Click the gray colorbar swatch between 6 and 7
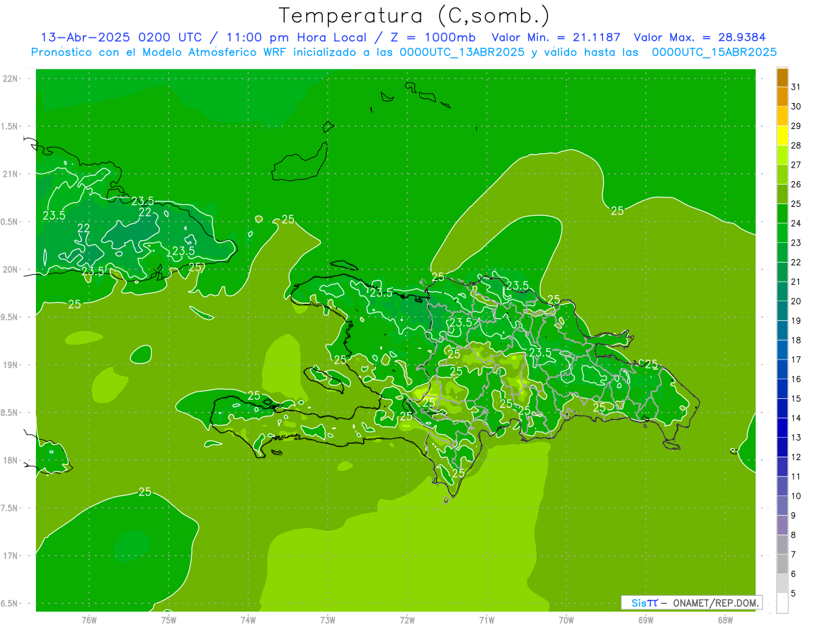The width and height of the screenshot is (814, 629). [x=782, y=564]
